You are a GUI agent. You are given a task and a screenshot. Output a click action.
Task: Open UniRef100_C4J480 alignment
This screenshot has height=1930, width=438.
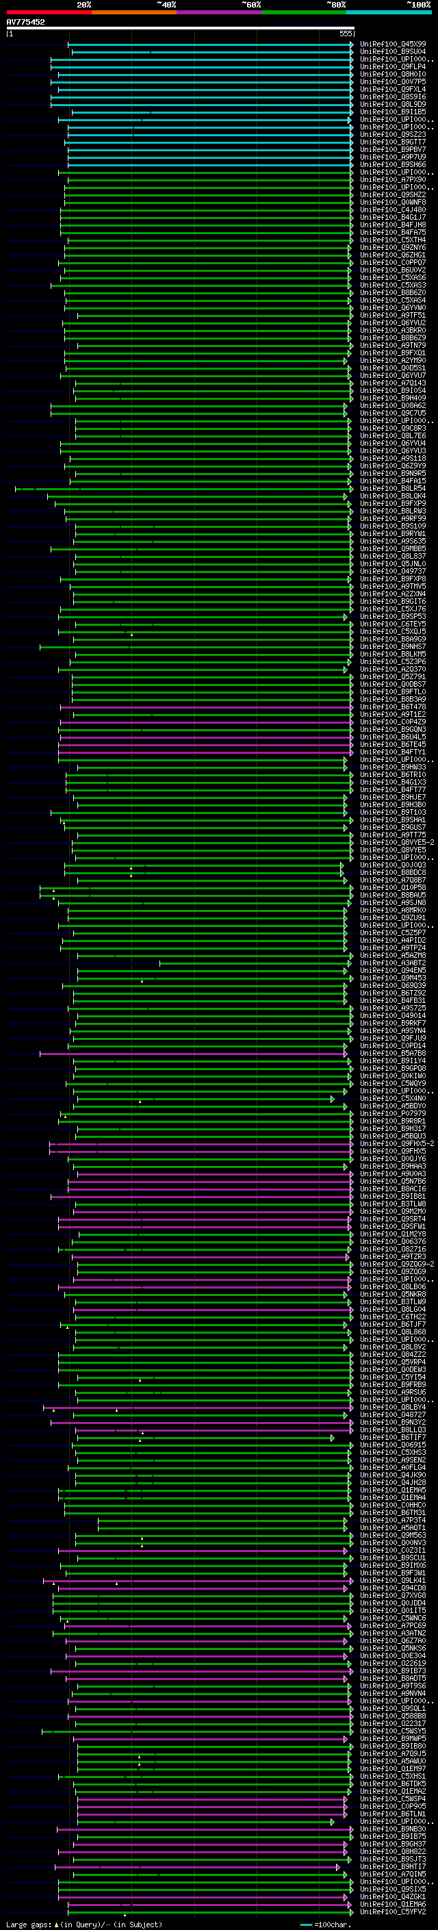click(x=392, y=209)
